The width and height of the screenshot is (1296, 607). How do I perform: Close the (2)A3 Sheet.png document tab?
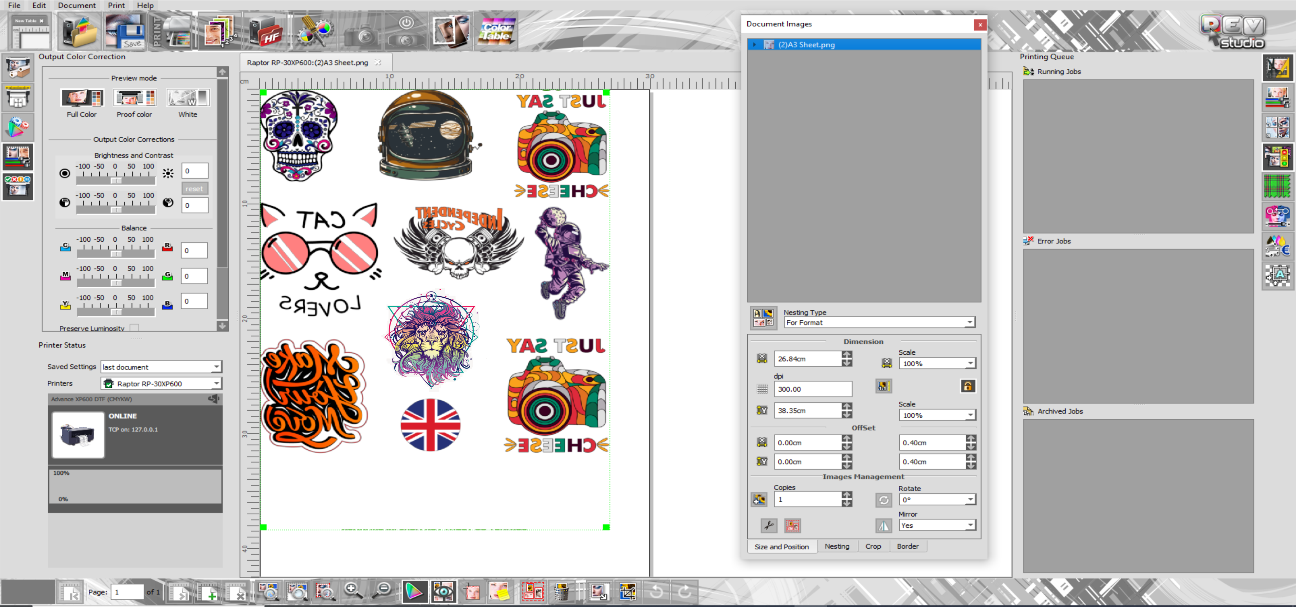pyautogui.click(x=378, y=62)
